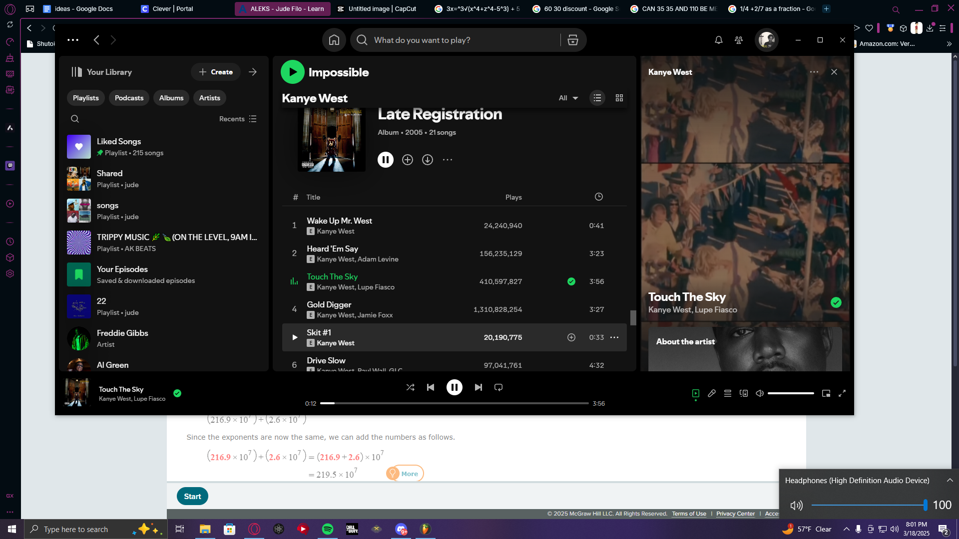The height and width of the screenshot is (539, 959).
Task: Go back in Spotify navigation
Action: pyautogui.click(x=96, y=40)
